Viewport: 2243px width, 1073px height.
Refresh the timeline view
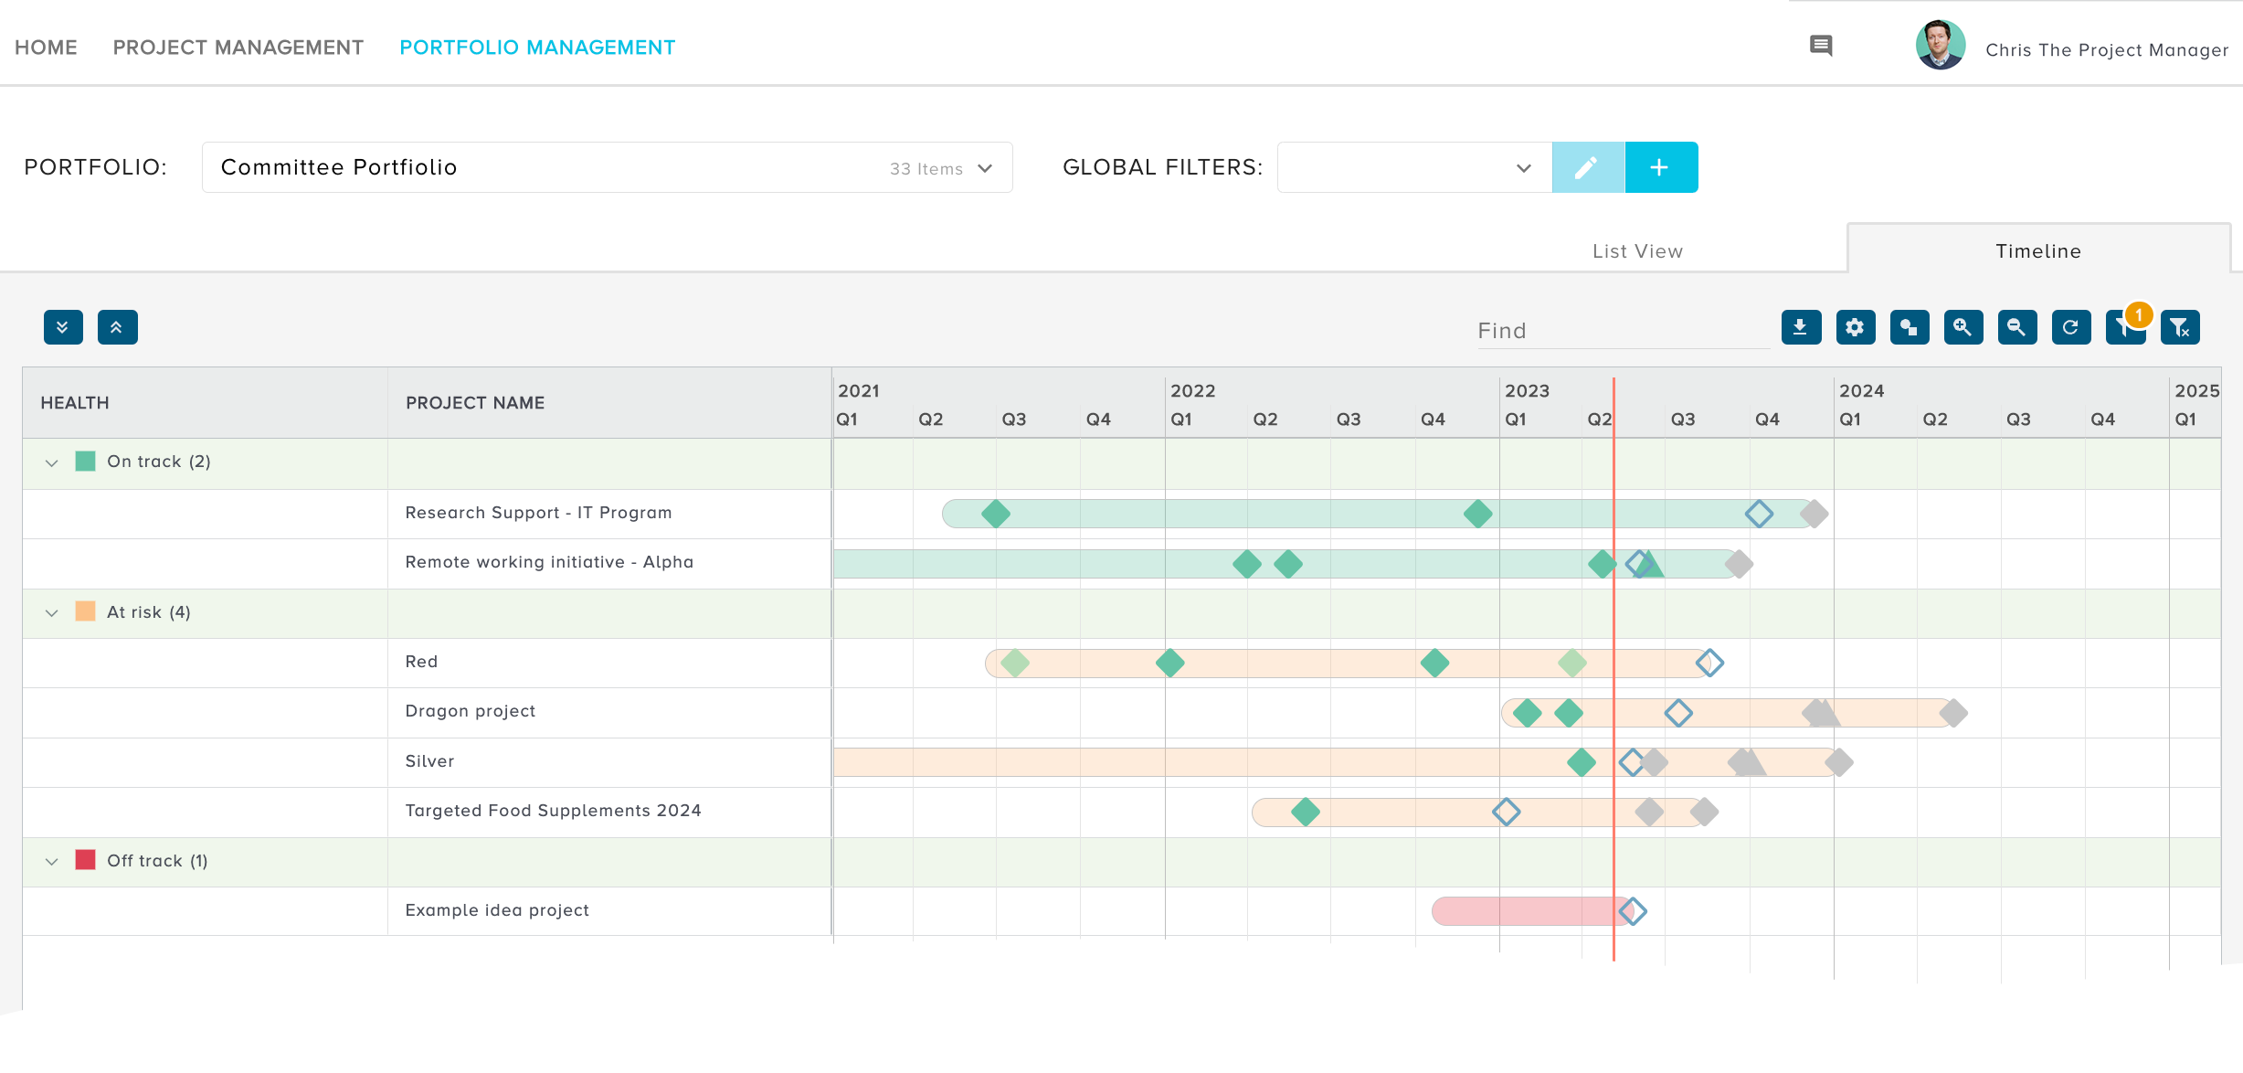(x=2070, y=327)
